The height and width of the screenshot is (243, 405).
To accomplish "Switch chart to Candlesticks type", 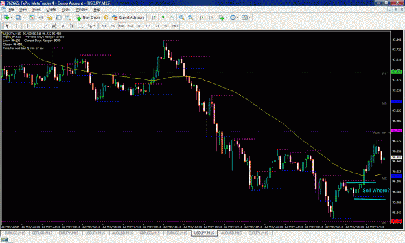I will [163, 17].
